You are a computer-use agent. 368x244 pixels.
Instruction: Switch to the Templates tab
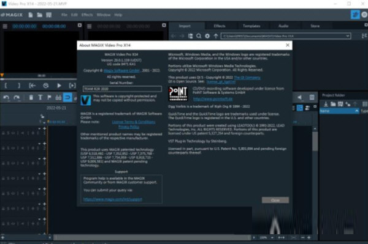click(x=251, y=26)
